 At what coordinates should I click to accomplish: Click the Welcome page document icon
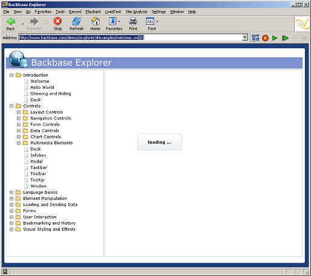(x=26, y=82)
